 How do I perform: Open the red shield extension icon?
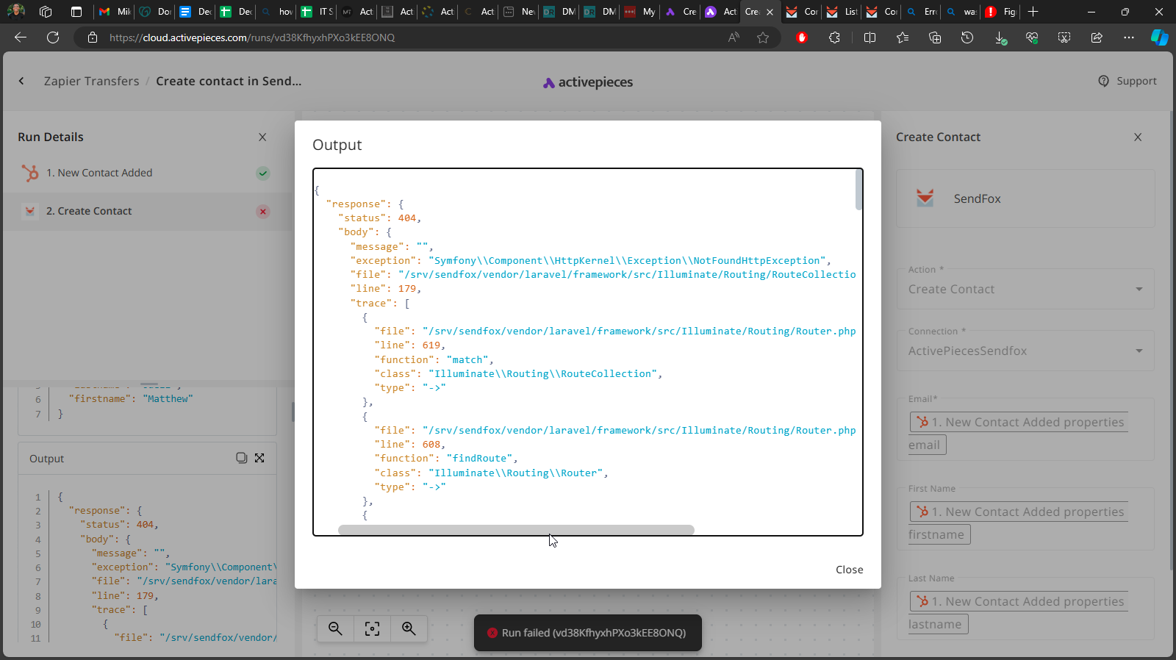(802, 37)
